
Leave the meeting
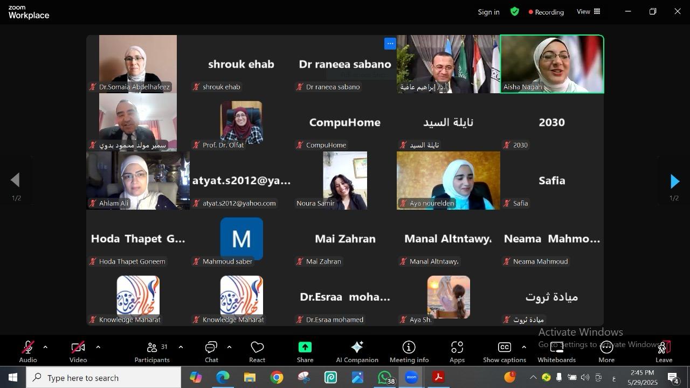664,352
